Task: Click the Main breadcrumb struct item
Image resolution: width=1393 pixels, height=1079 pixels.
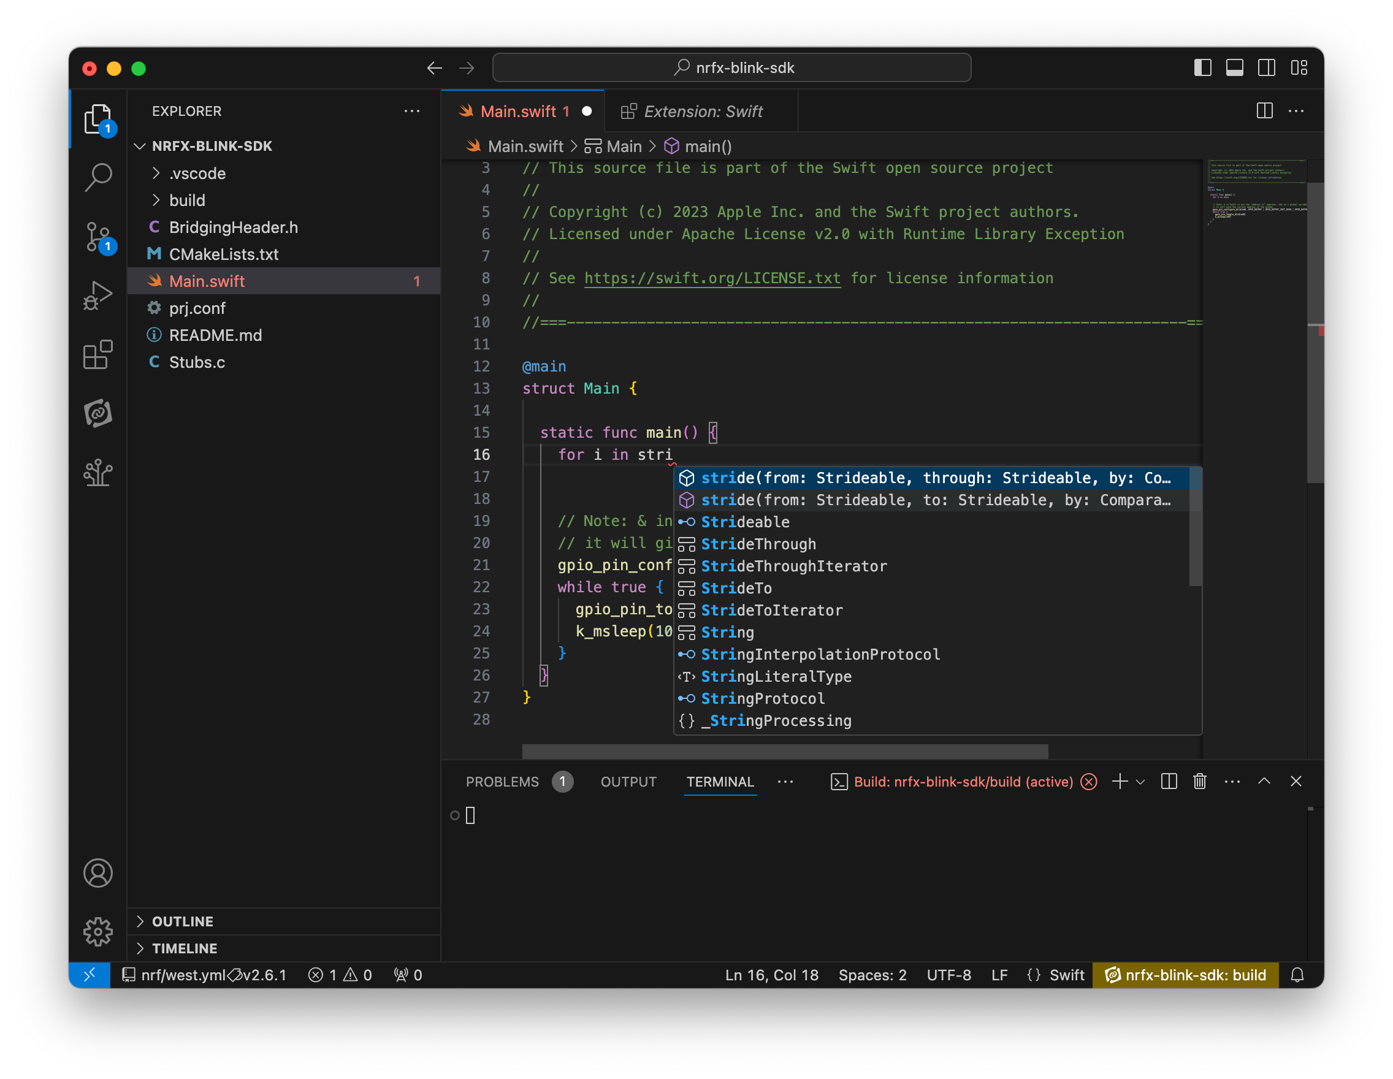Action: (x=613, y=146)
